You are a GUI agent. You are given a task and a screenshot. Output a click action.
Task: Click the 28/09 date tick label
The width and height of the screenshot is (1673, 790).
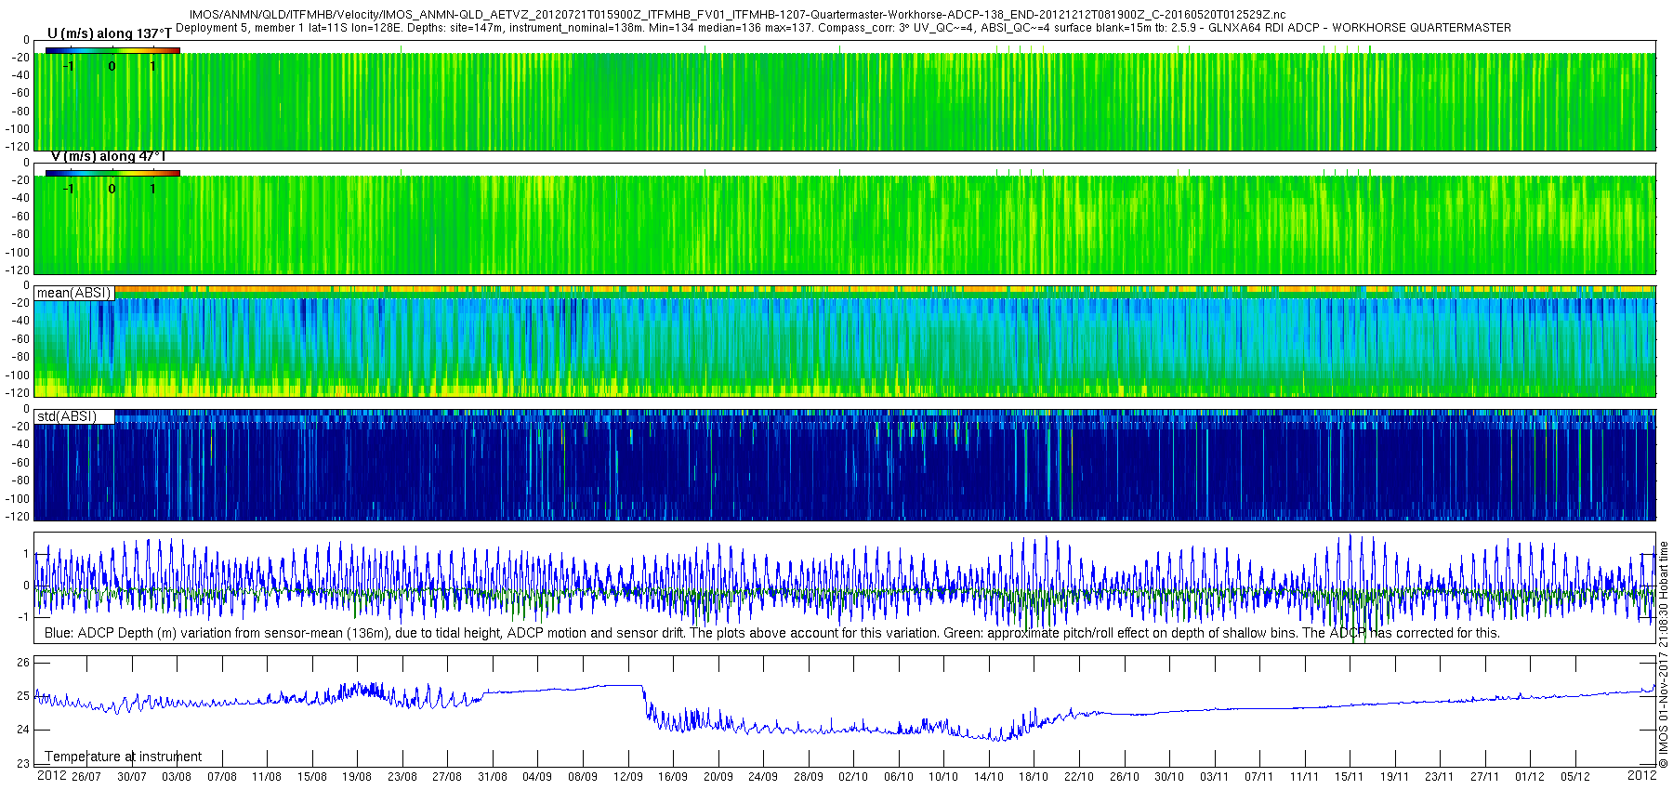coord(808,777)
